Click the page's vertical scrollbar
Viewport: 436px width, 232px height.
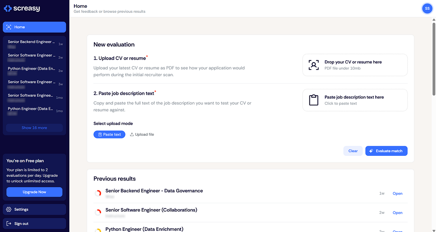click(x=434, y=58)
